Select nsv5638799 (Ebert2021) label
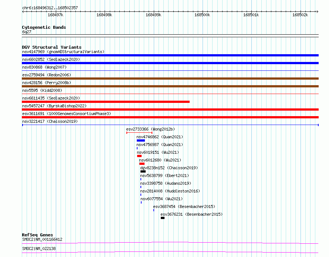329x257 pixels. tap(164, 176)
